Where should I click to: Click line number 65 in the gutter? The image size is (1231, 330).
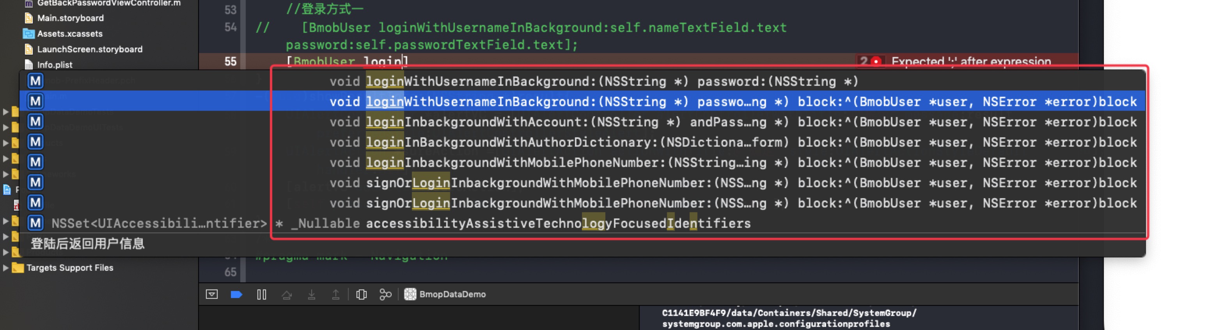point(231,272)
